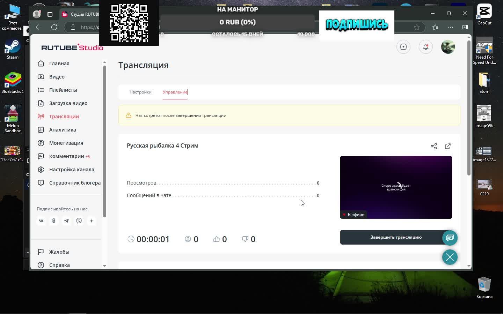Click the share icon for the stream
The image size is (503, 314).
click(x=434, y=146)
